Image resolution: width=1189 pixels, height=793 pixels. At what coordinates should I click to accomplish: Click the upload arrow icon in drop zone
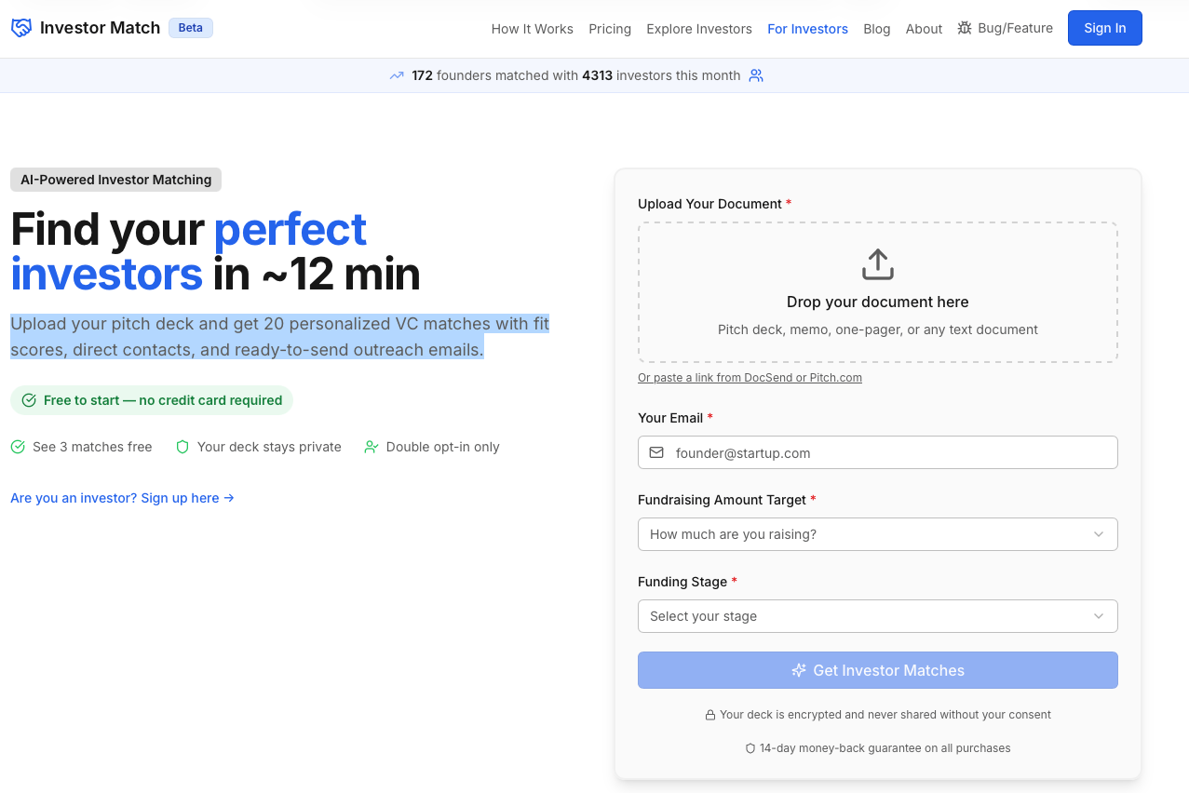(x=877, y=264)
